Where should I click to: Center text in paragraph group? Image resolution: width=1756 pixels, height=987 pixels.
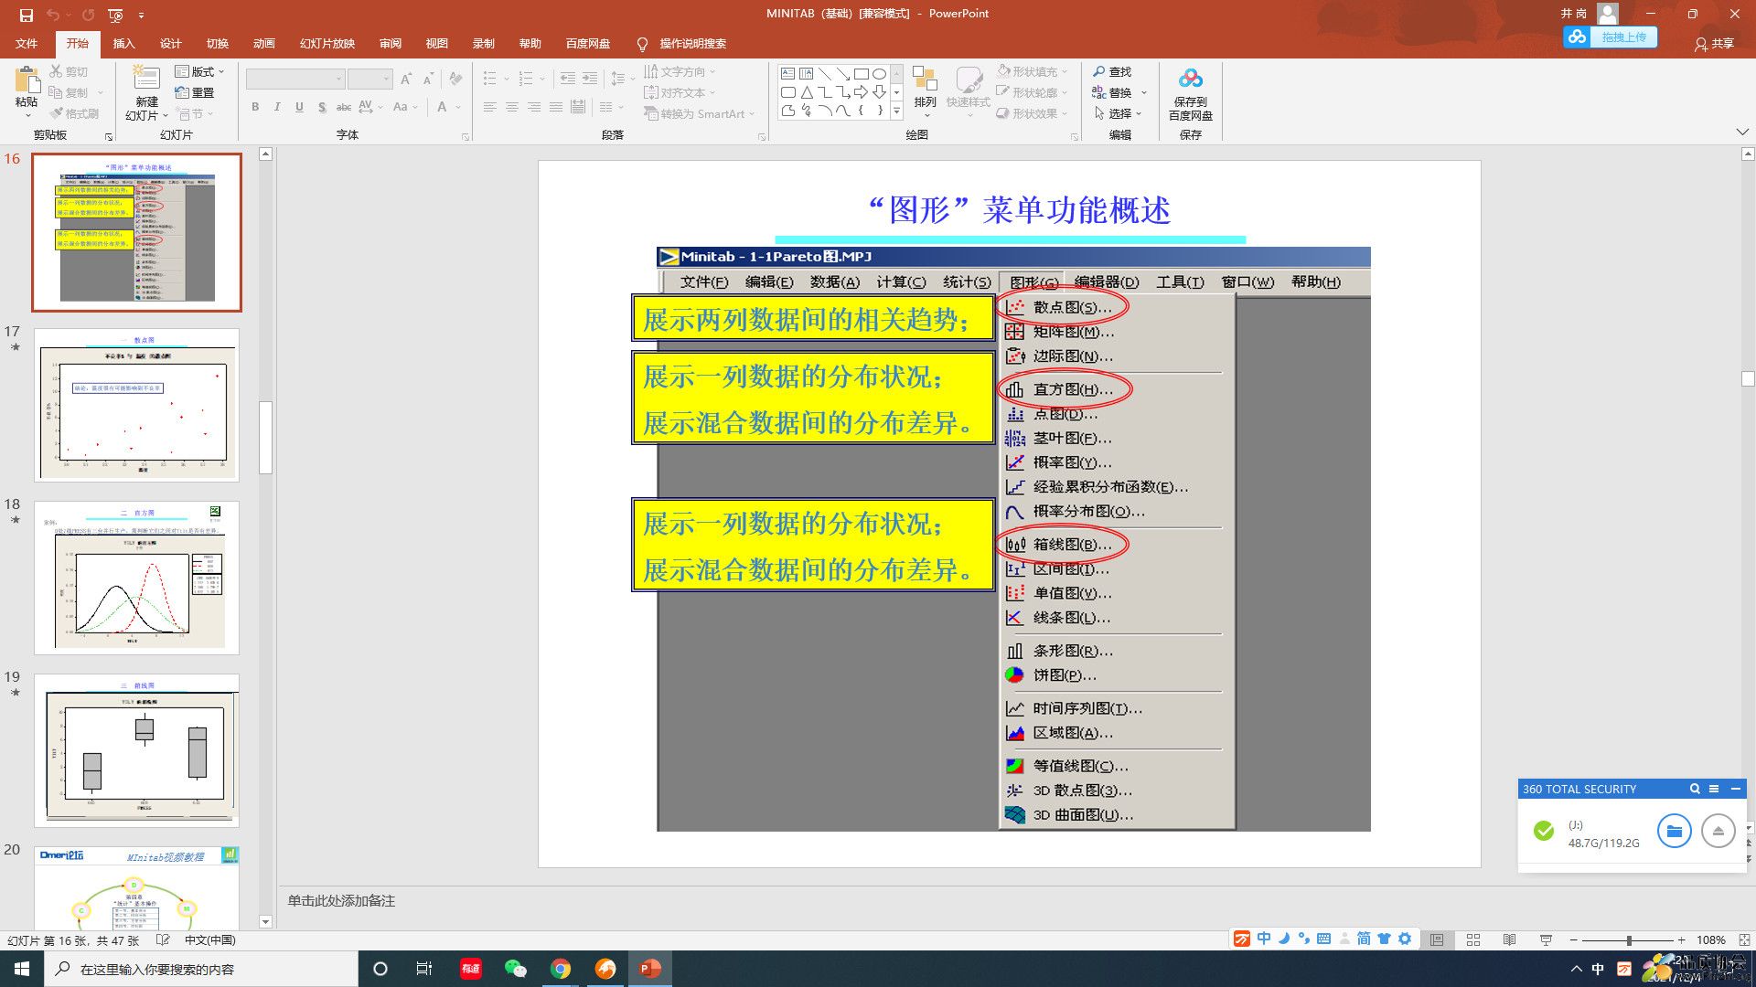point(512,107)
